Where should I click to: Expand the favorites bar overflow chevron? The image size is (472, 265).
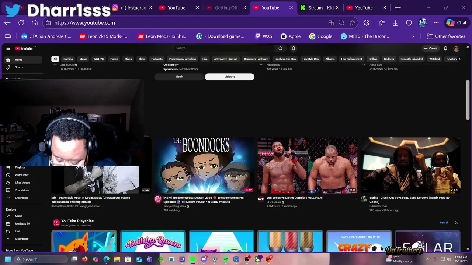(x=413, y=36)
